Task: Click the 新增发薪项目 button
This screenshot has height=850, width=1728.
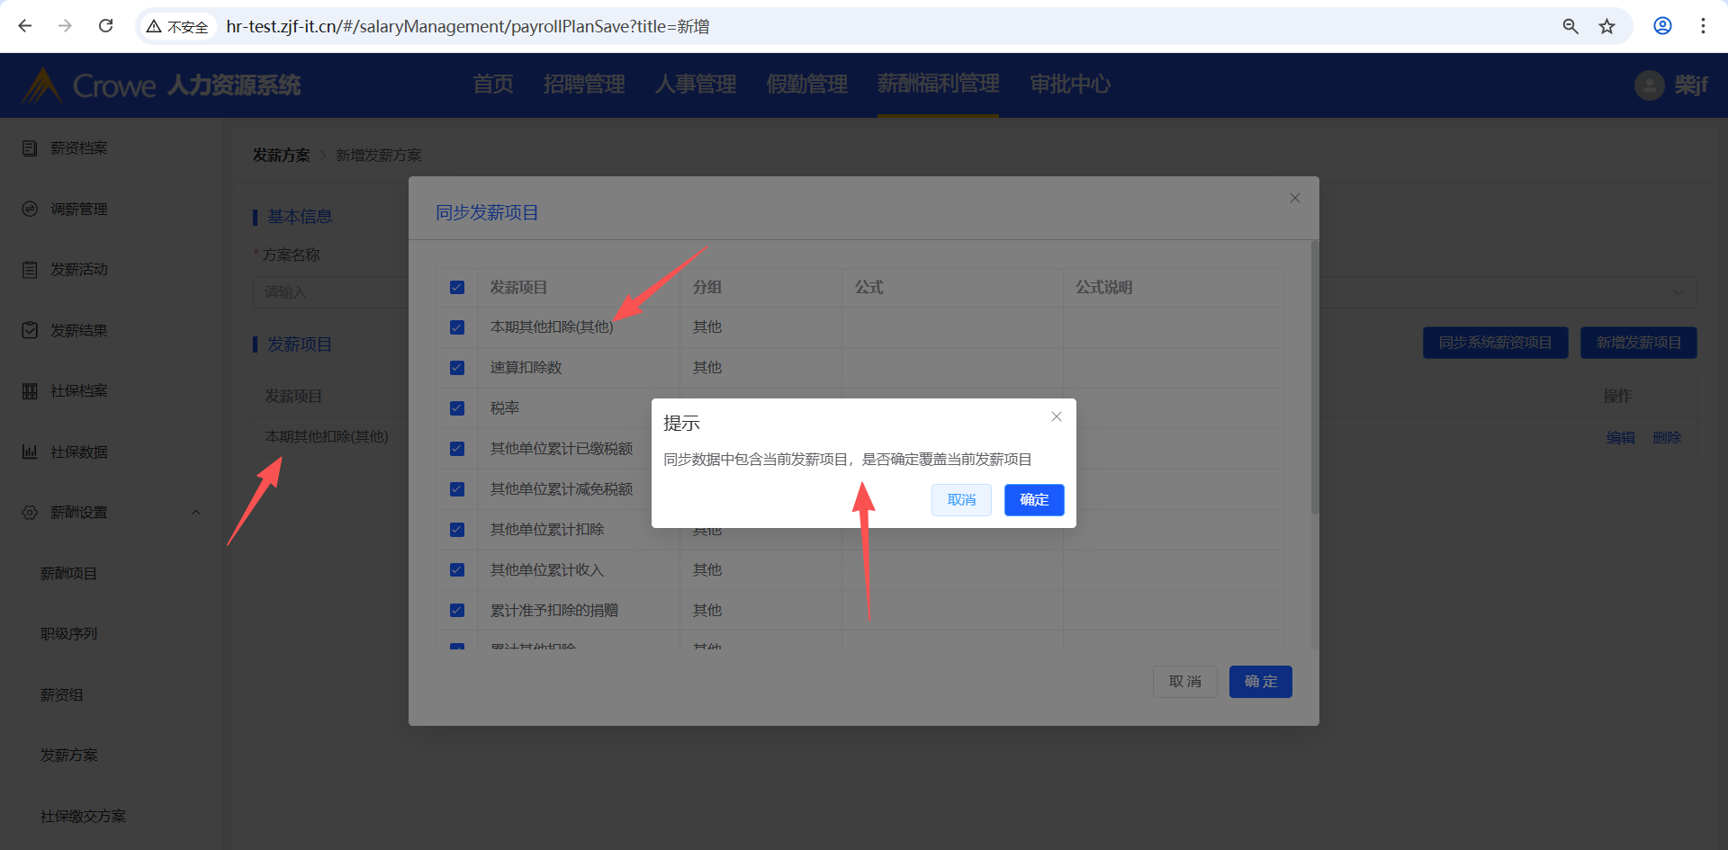Action: coord(1639,343)
